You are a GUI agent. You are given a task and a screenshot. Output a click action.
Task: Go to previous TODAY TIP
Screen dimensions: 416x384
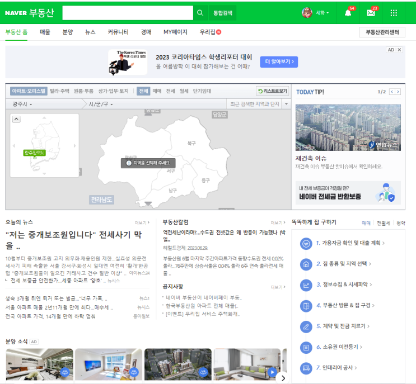tap(392, 92)
